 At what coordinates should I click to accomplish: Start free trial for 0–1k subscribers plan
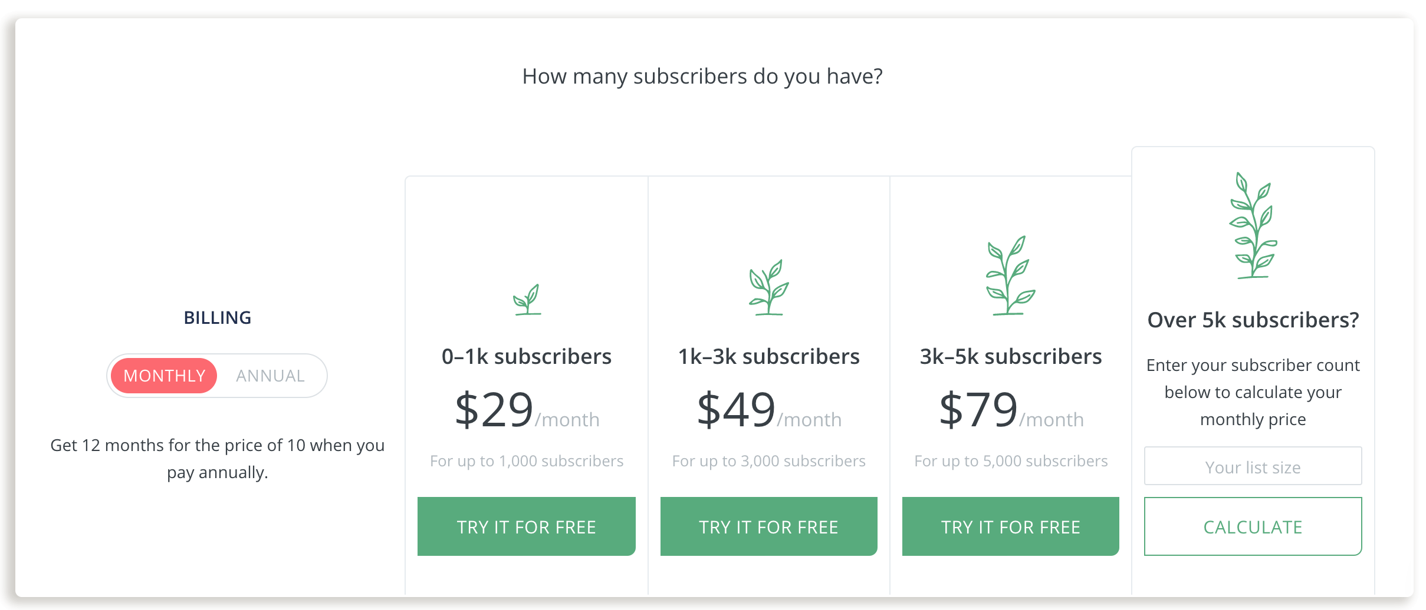click(x=526, y=526)
